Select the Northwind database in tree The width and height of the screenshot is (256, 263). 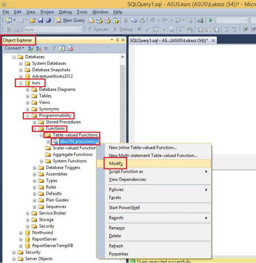(43, 233)
